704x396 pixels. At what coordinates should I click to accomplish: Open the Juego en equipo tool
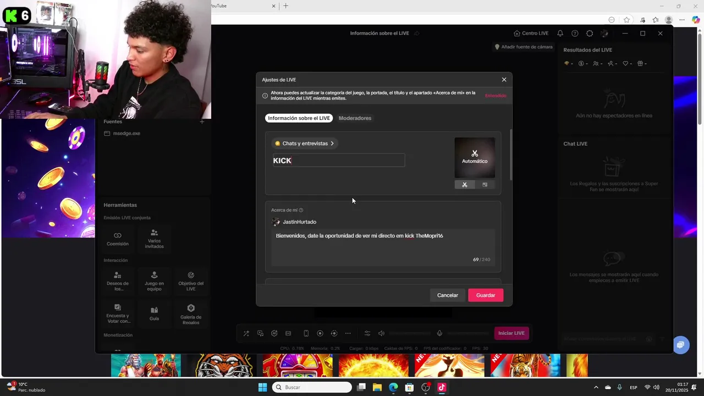pyautogui.click(x=154, y=281)
